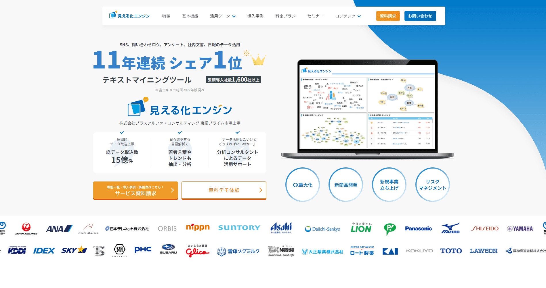Click the Glico logo

197,251
